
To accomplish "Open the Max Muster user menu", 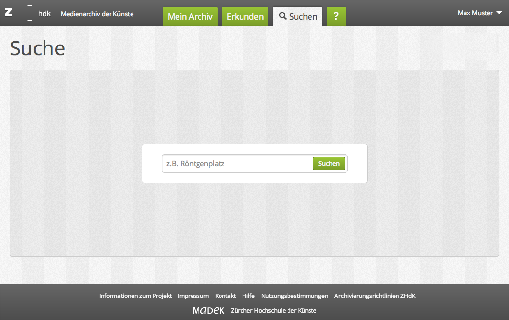I will [x=475, y=13].
